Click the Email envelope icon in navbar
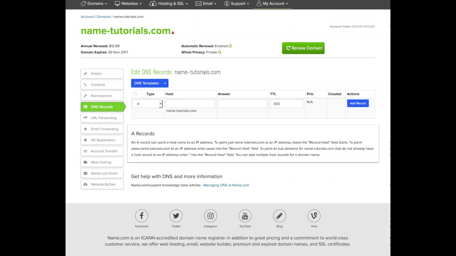The image size is (456, 256). [198, 4]
